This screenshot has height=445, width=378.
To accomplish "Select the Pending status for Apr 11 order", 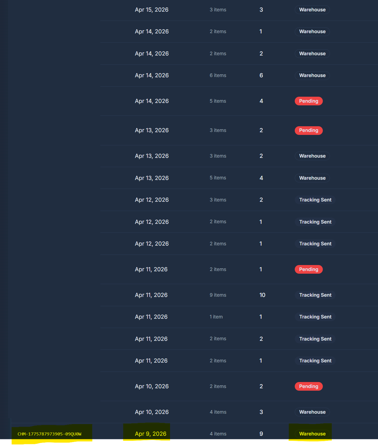I will click(308, 270).
